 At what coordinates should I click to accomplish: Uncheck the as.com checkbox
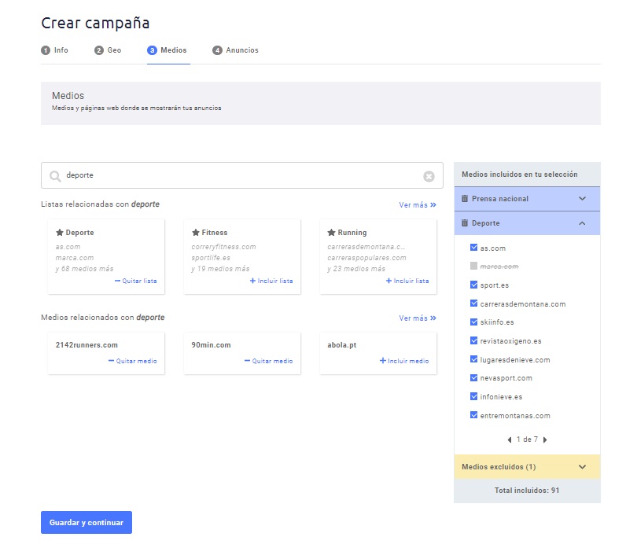473,248
